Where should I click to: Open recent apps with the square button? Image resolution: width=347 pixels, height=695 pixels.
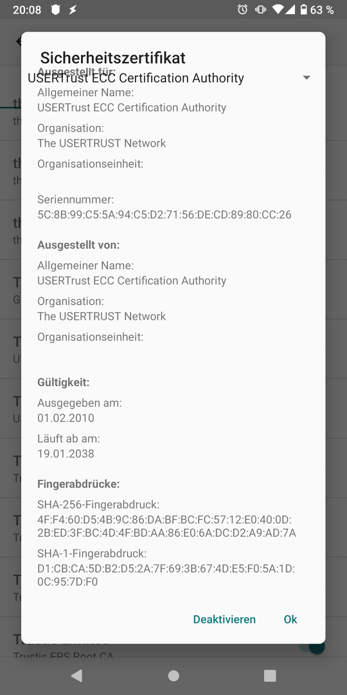click(270, 676)
